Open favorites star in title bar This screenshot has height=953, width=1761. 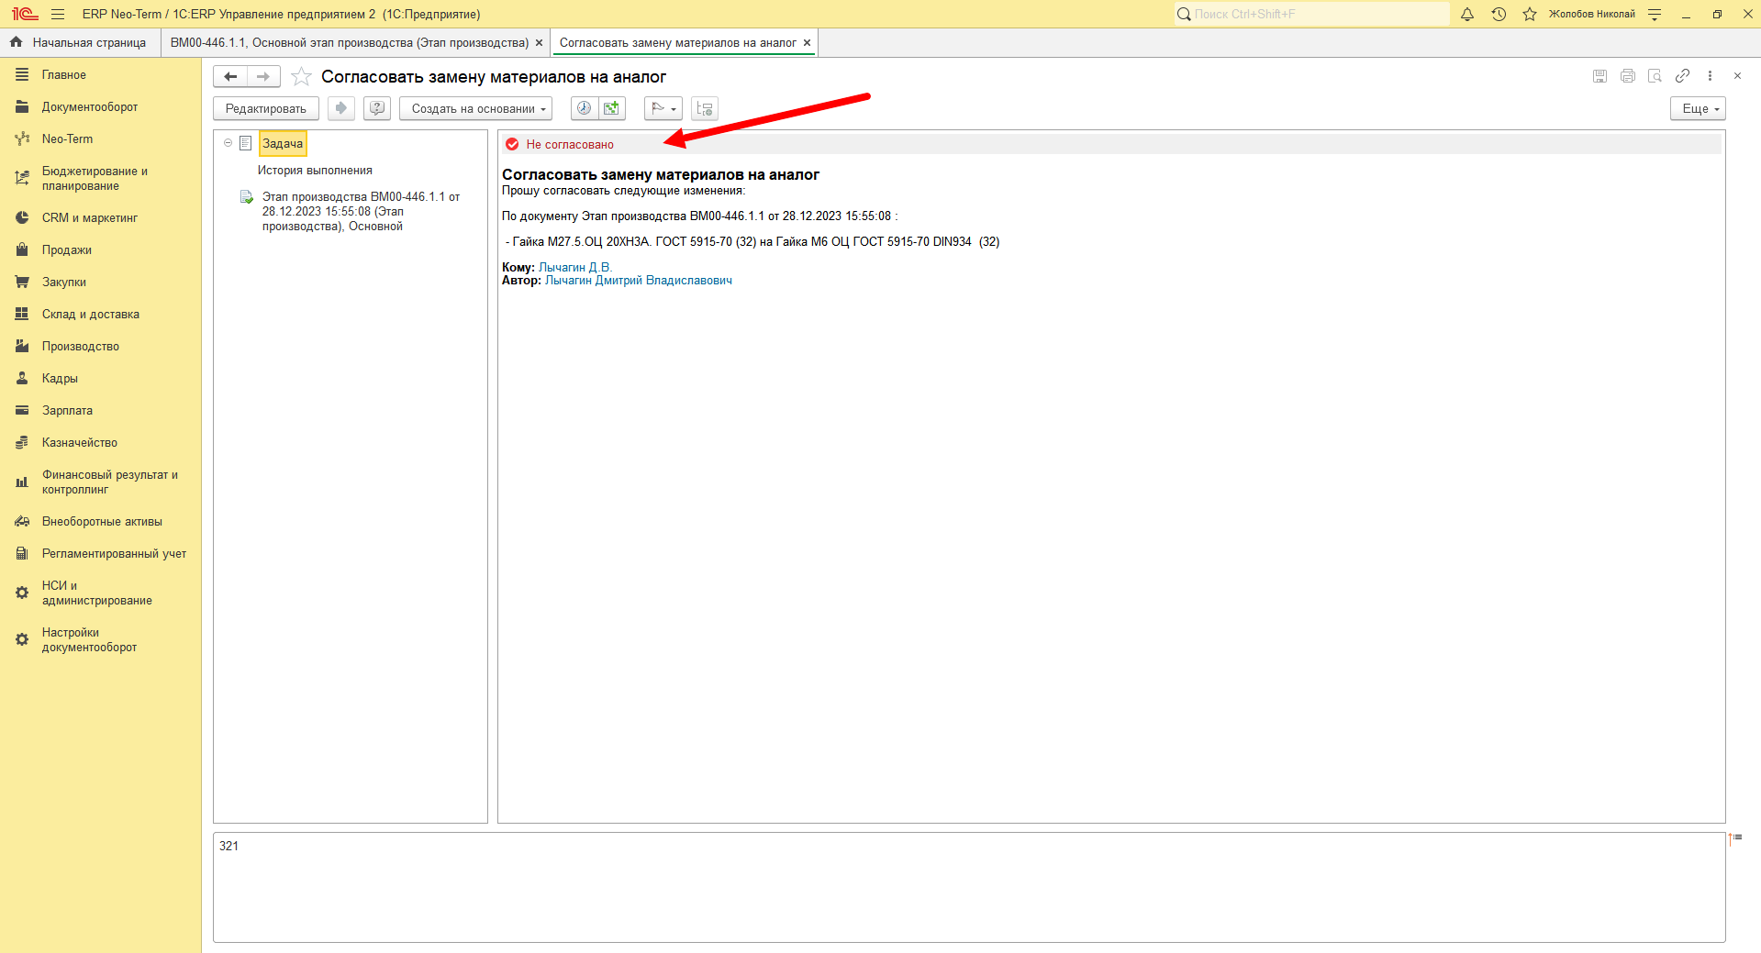point(1529,14)
